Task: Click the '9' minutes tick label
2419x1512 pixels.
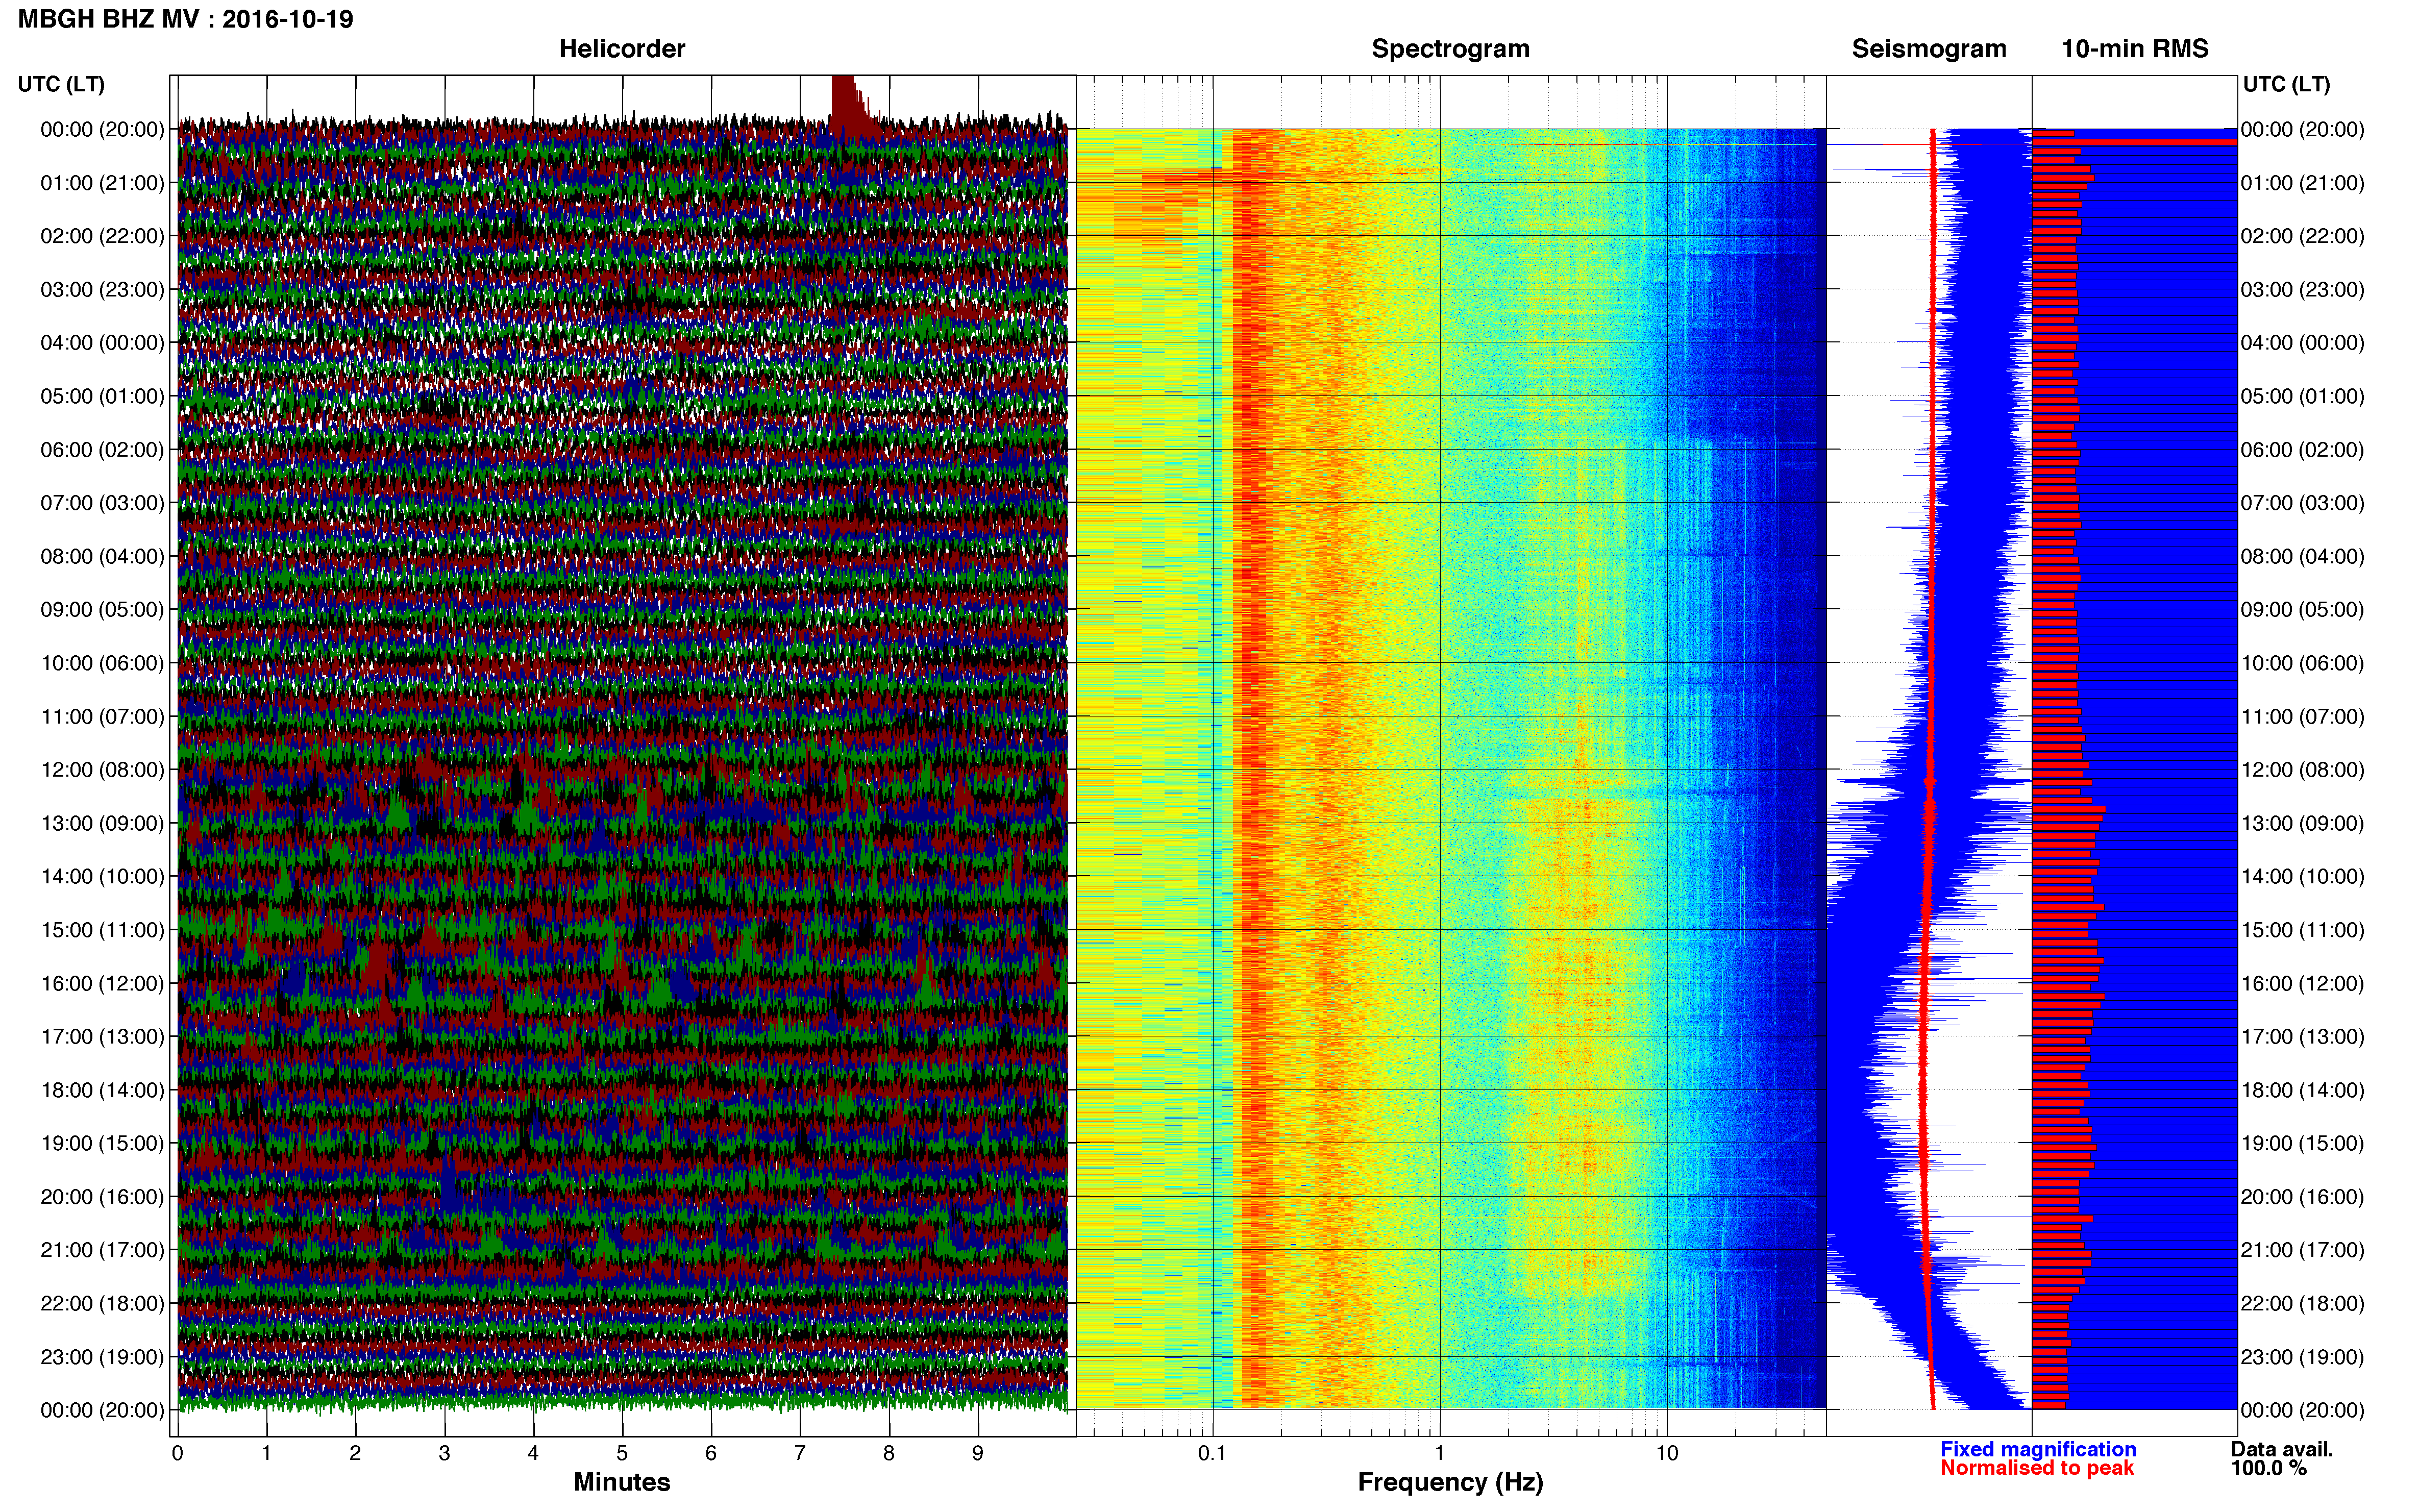Action: pyautogui.click(x=978, y=1453)
